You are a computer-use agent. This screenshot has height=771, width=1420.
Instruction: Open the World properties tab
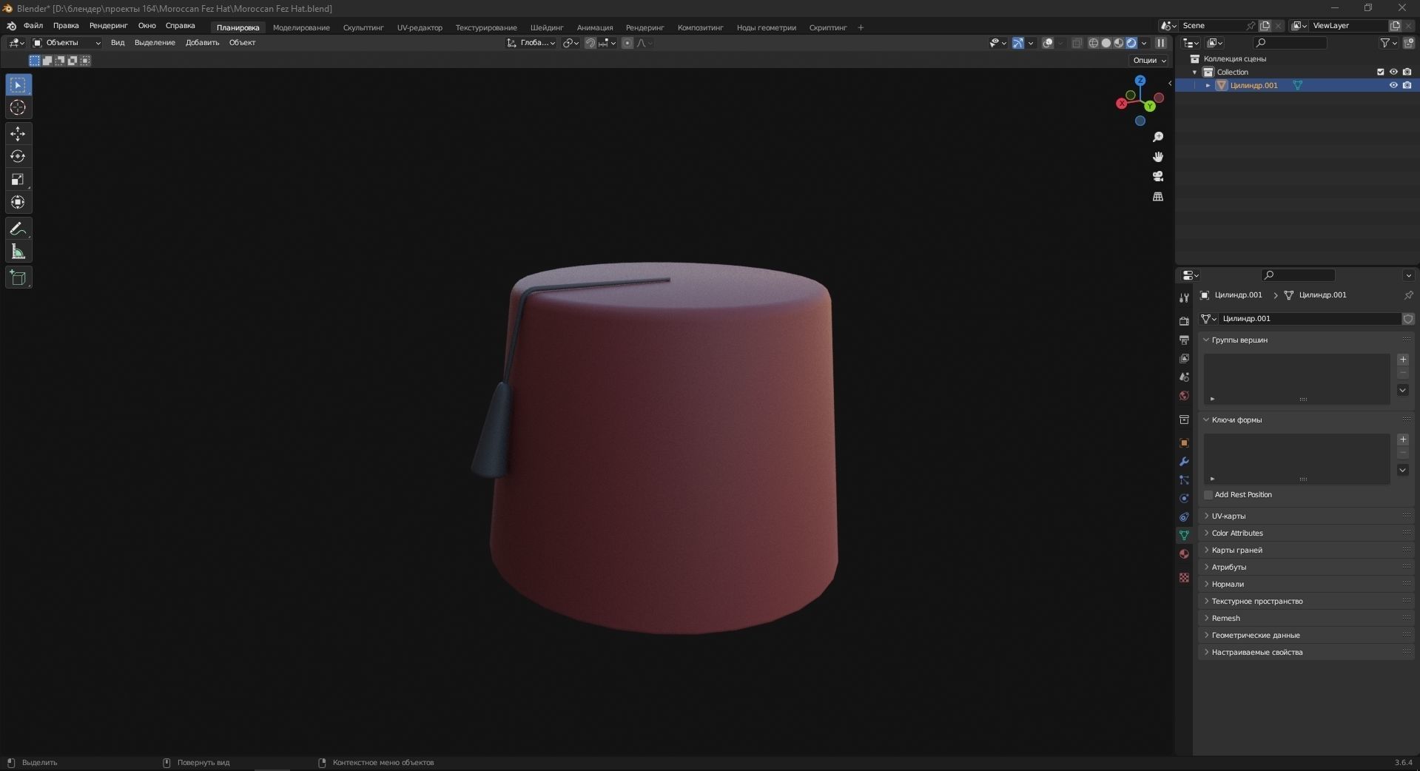click(x=1184, y=396)
